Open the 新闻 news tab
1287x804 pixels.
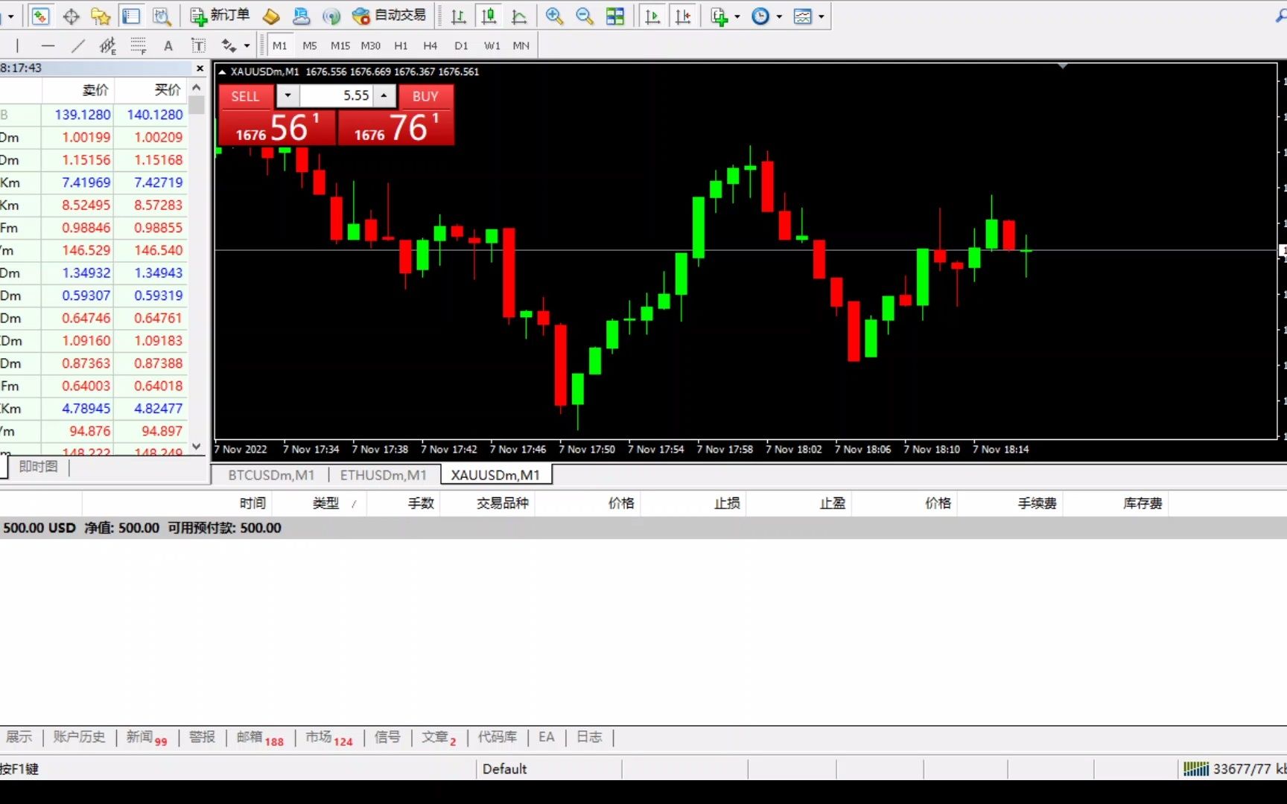click(x=147, y=737)
